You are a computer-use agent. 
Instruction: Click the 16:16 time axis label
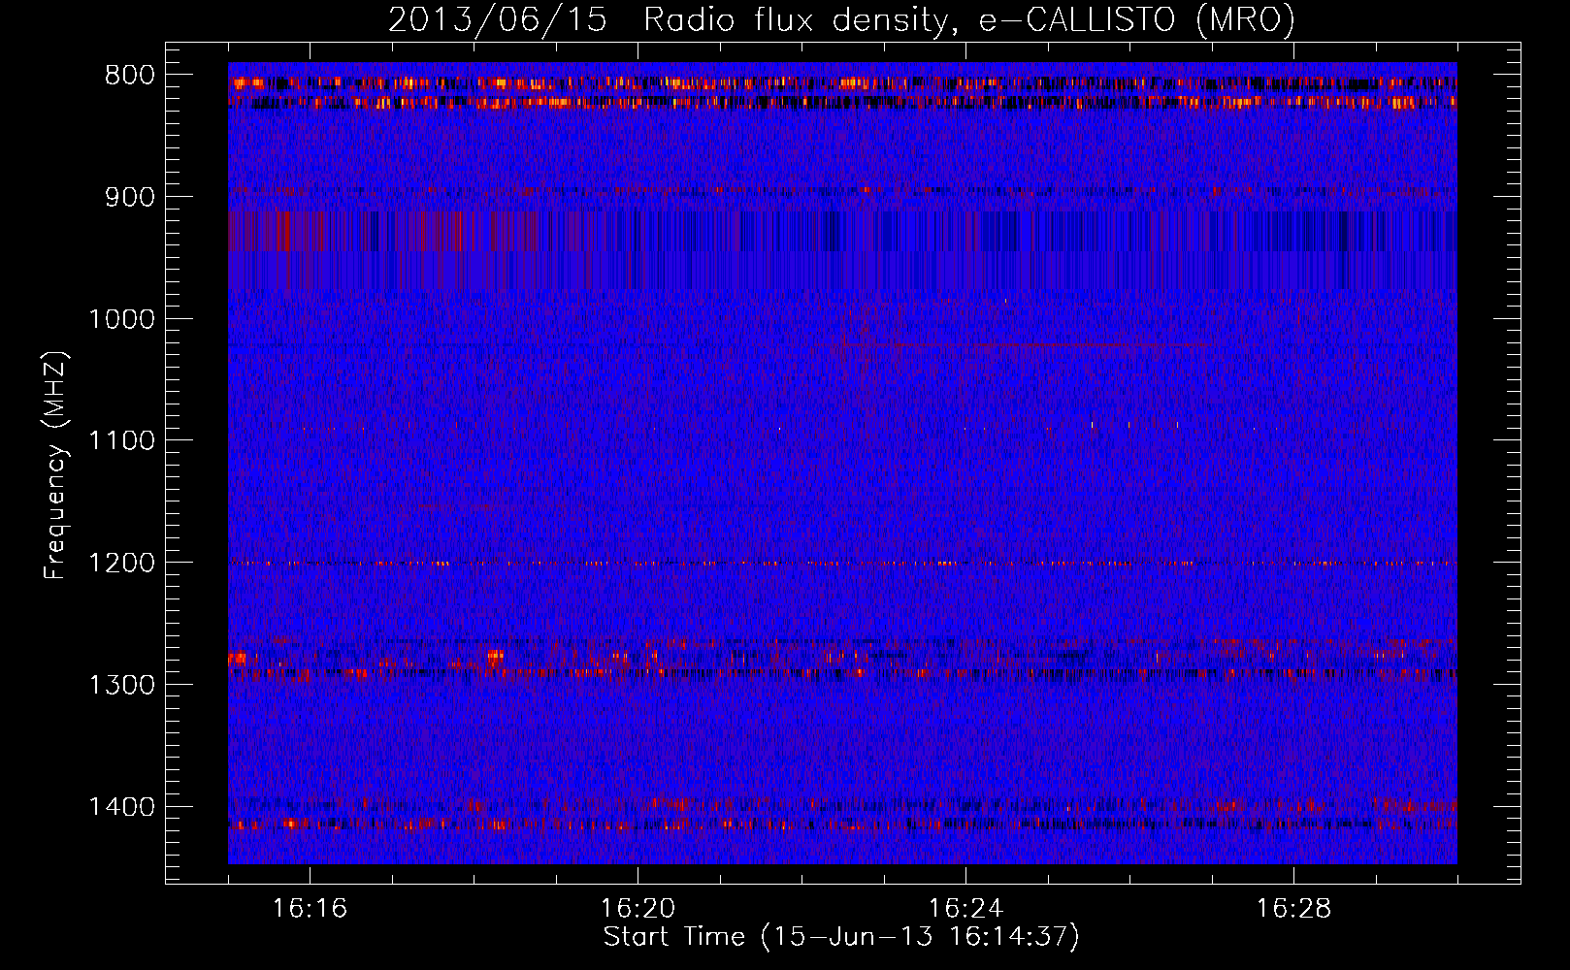pos(310,909)
